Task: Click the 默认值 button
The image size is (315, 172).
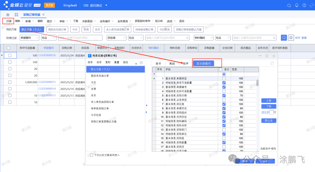Action: pos(269,120)
